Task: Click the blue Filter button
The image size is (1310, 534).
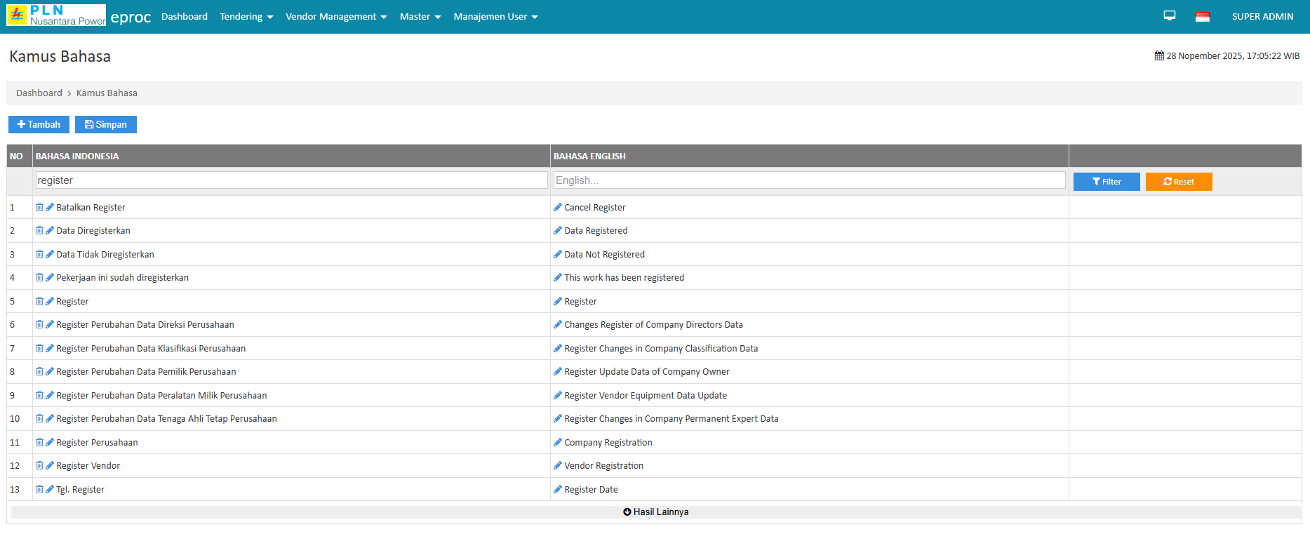Action: coord(1106,182)
